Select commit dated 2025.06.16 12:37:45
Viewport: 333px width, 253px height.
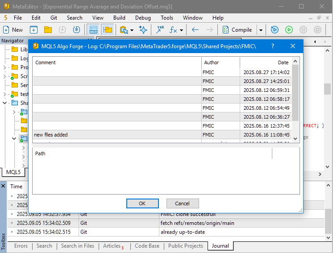coord(162,126)
